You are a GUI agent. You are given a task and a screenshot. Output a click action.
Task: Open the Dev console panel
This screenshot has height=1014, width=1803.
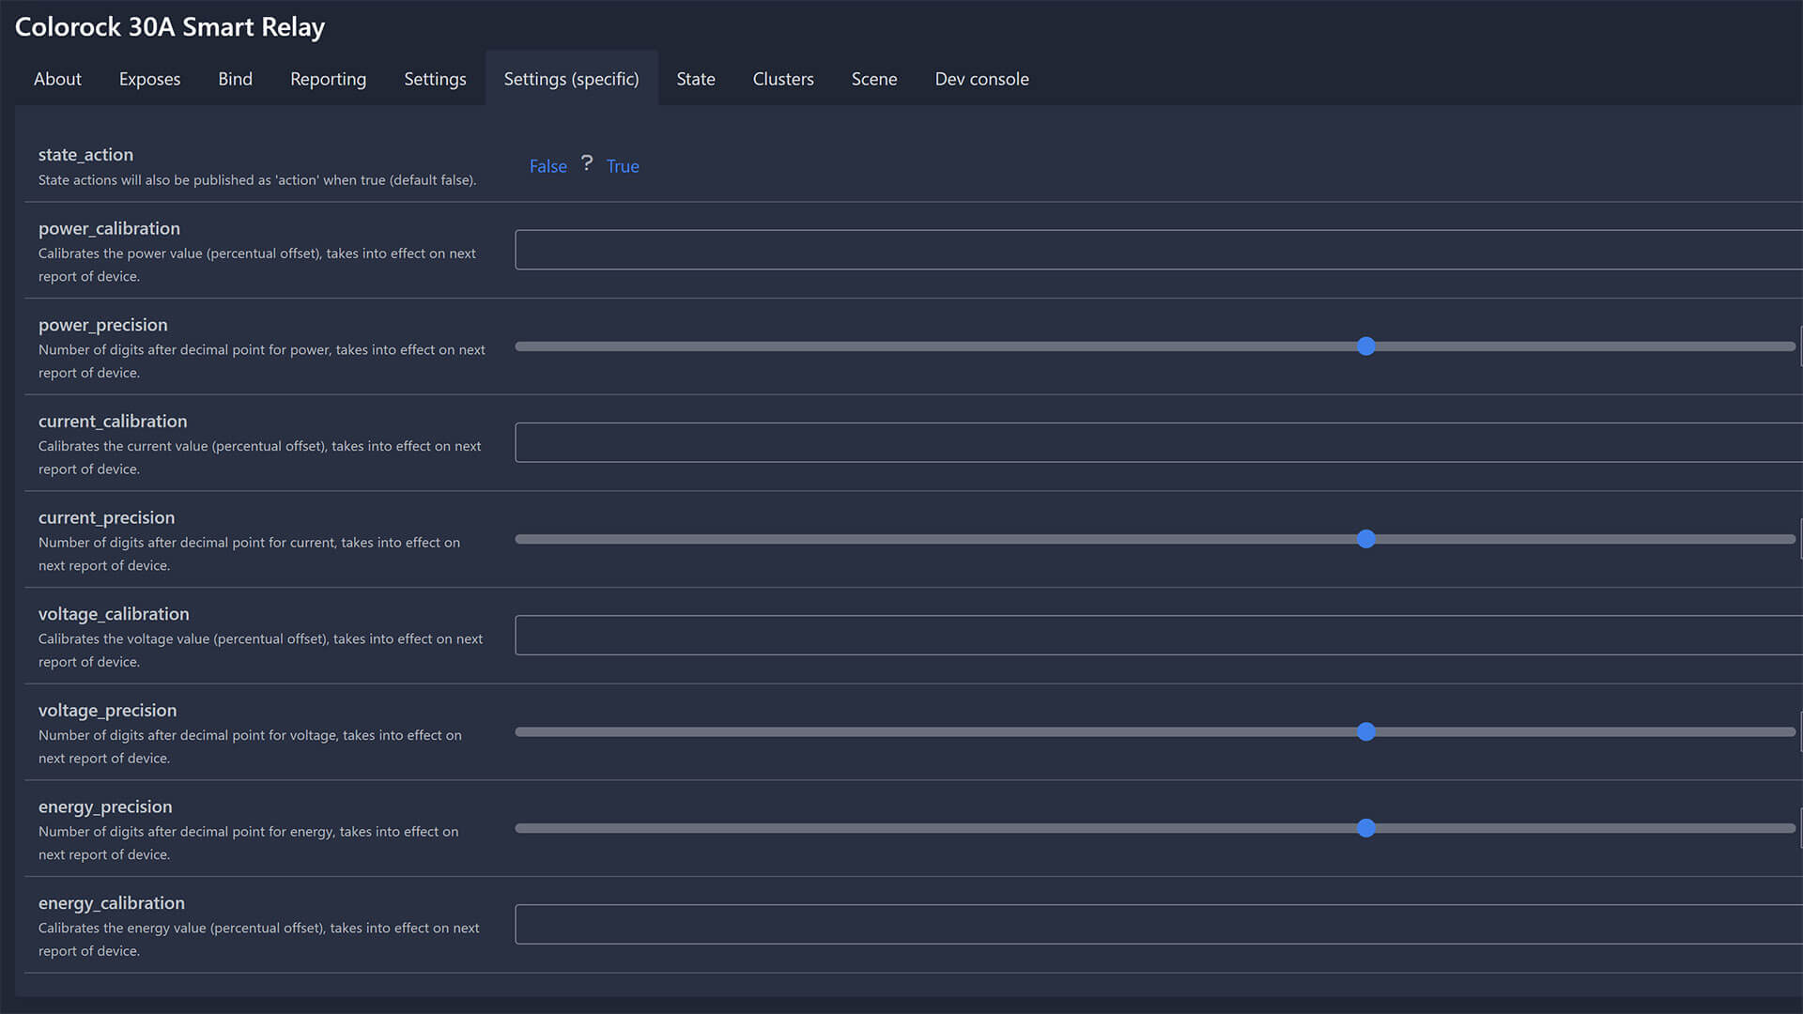982,78
